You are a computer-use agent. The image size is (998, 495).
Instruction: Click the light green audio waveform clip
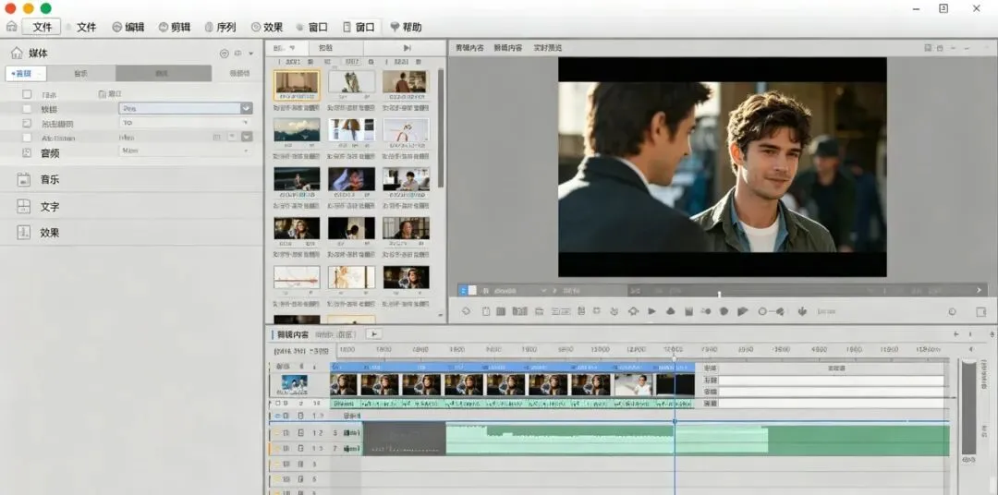(x=606, y=441)
